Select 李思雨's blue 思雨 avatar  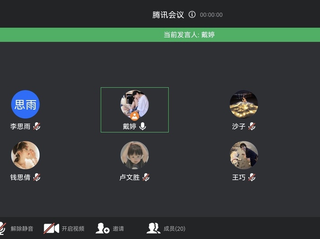point(25,104)
